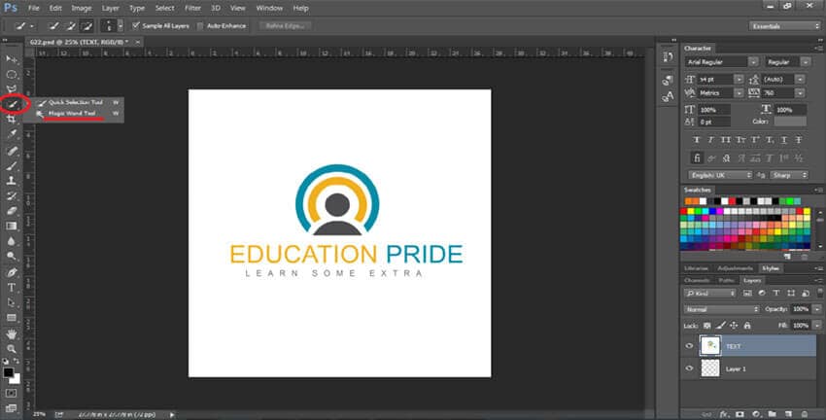Switch to the Channels tab

pyautogui.click(x=697, y=280)
